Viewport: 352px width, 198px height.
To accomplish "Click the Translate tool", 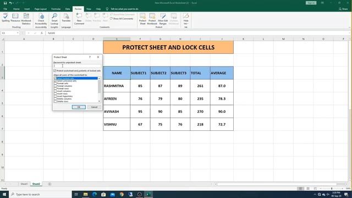I will (x=66, y=18).
